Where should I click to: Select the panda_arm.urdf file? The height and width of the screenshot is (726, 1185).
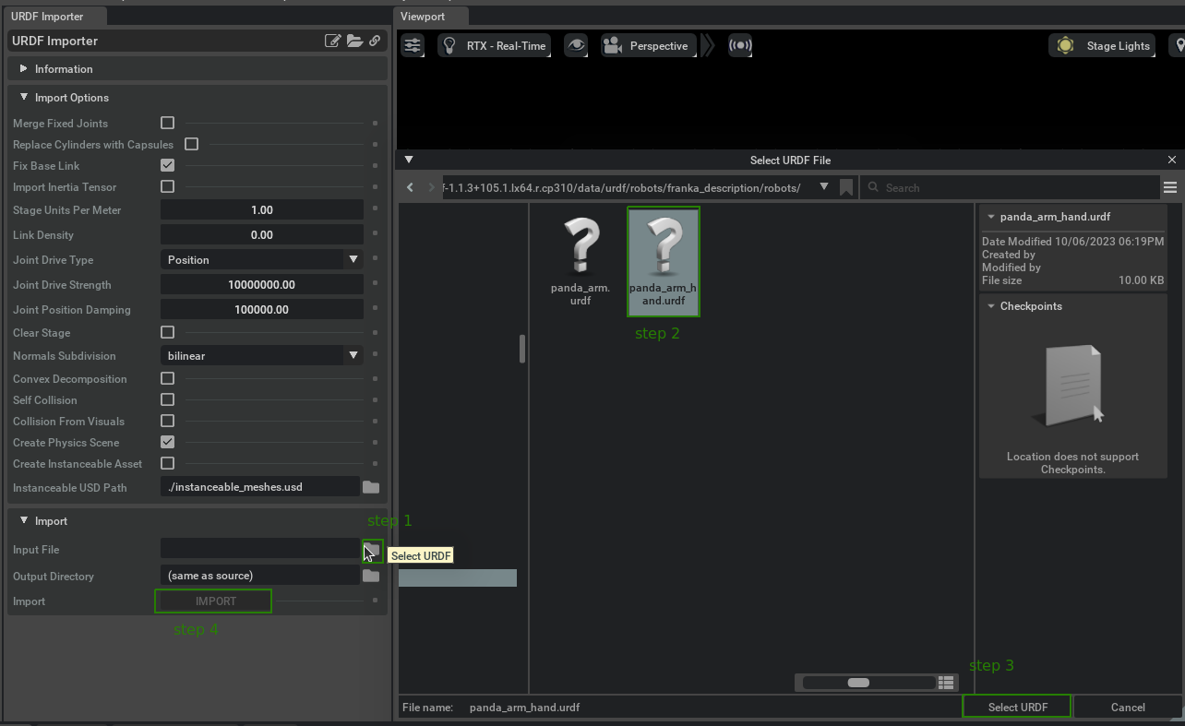581,261
